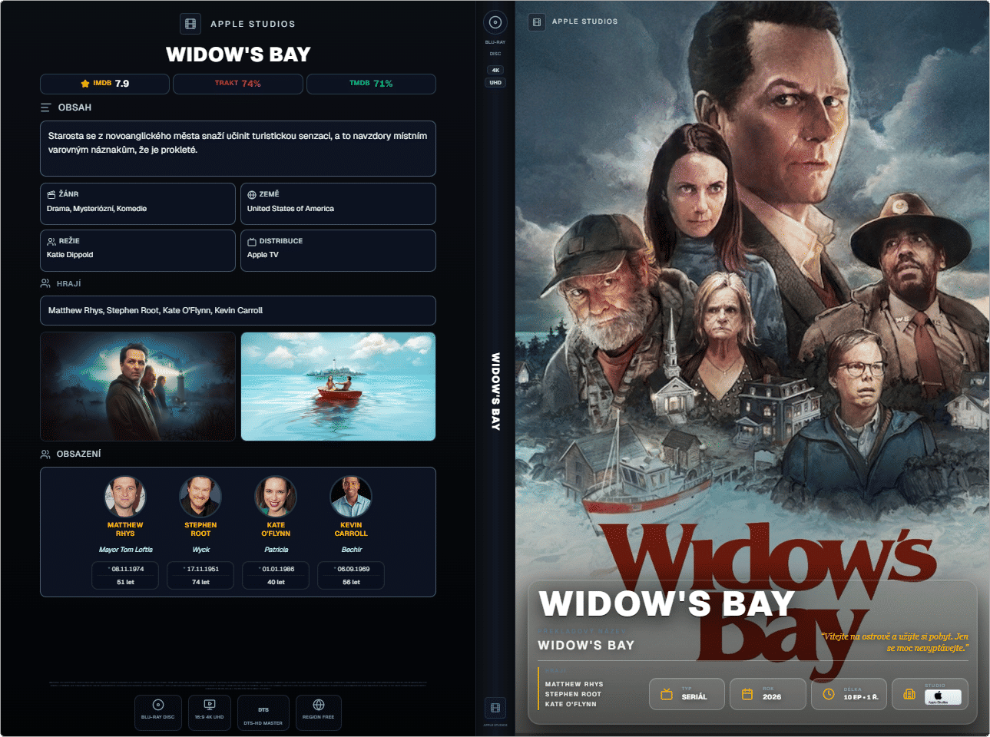Click Kevin Carroll's portrait photo
990x737 pixels.
pos(351,497)
